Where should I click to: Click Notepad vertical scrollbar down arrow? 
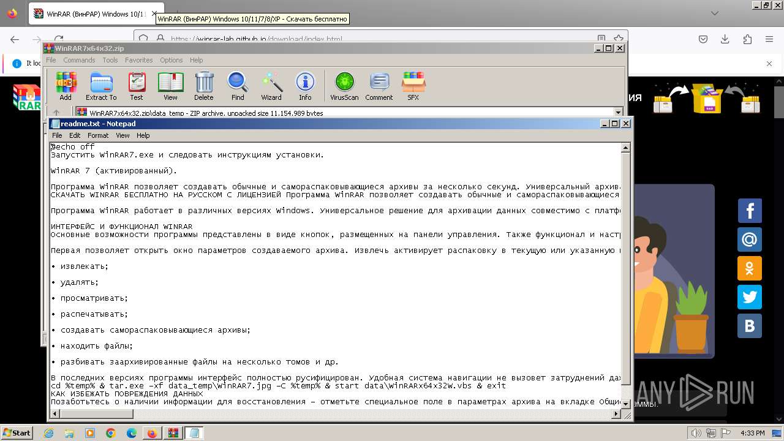[x=626, y=404]
